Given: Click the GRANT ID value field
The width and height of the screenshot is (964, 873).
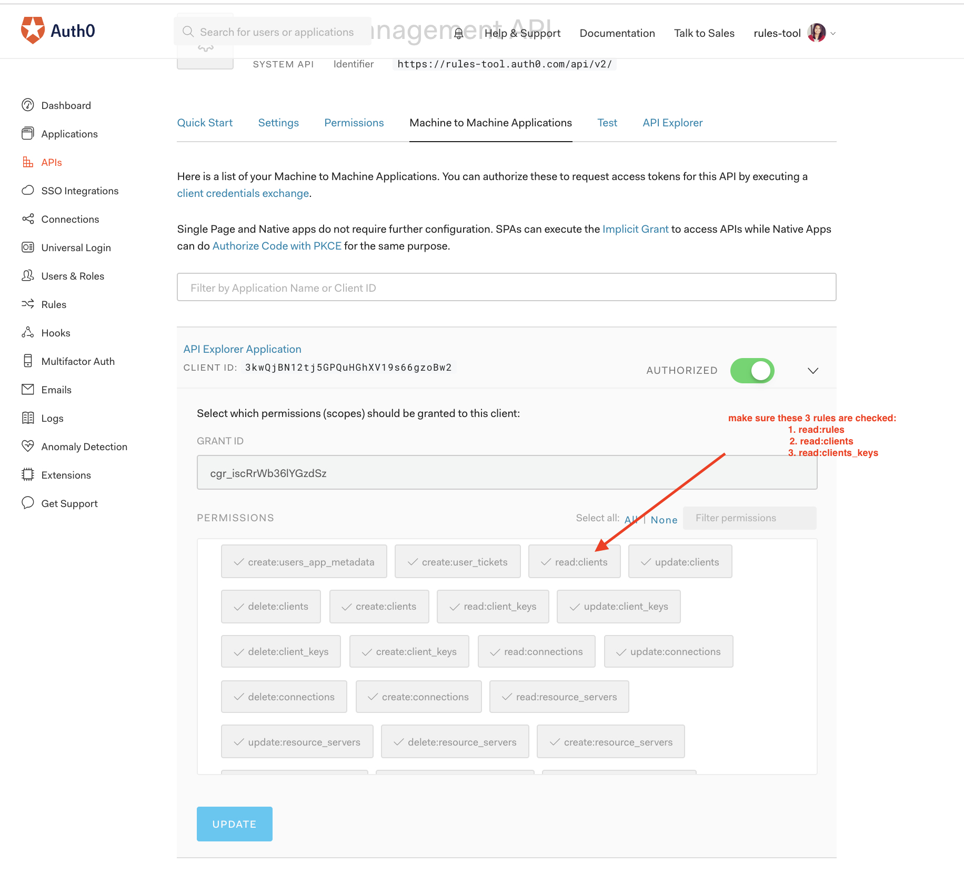Looking at the screenshot, I should 507,473.
